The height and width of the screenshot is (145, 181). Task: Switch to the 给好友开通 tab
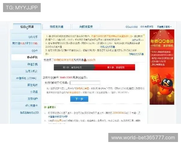(x=57, y=27)
